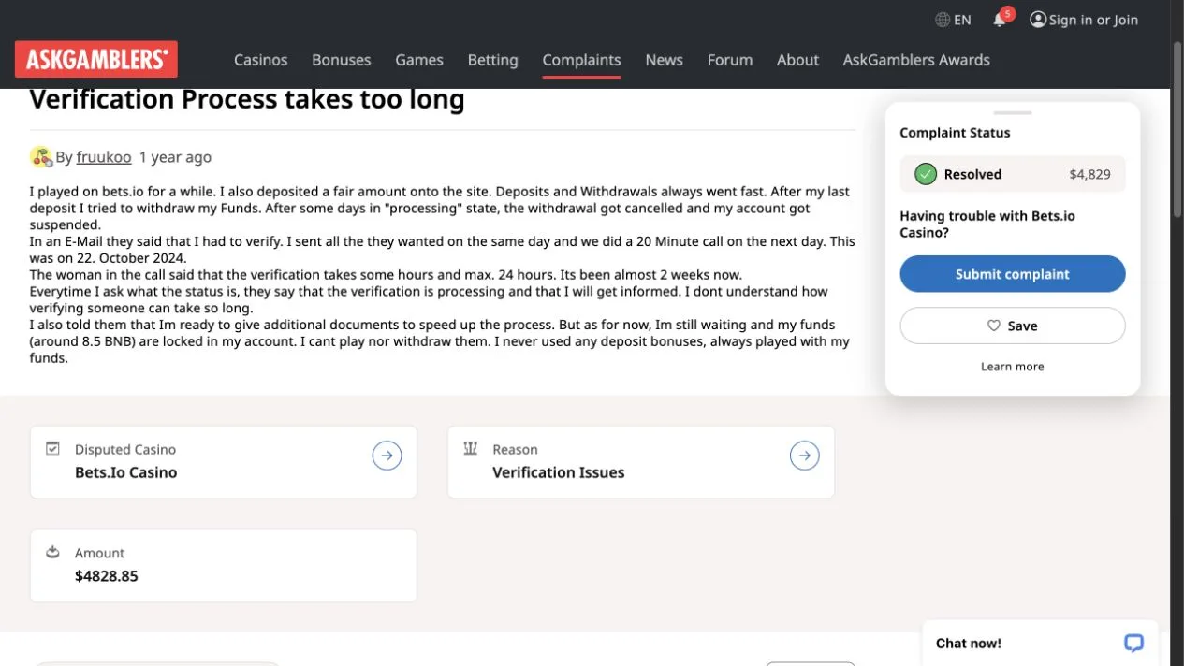This screenshot has height=666, width=1184.
Task: Click the "Complaint Status" heading
Action: [x=955, y=133]
